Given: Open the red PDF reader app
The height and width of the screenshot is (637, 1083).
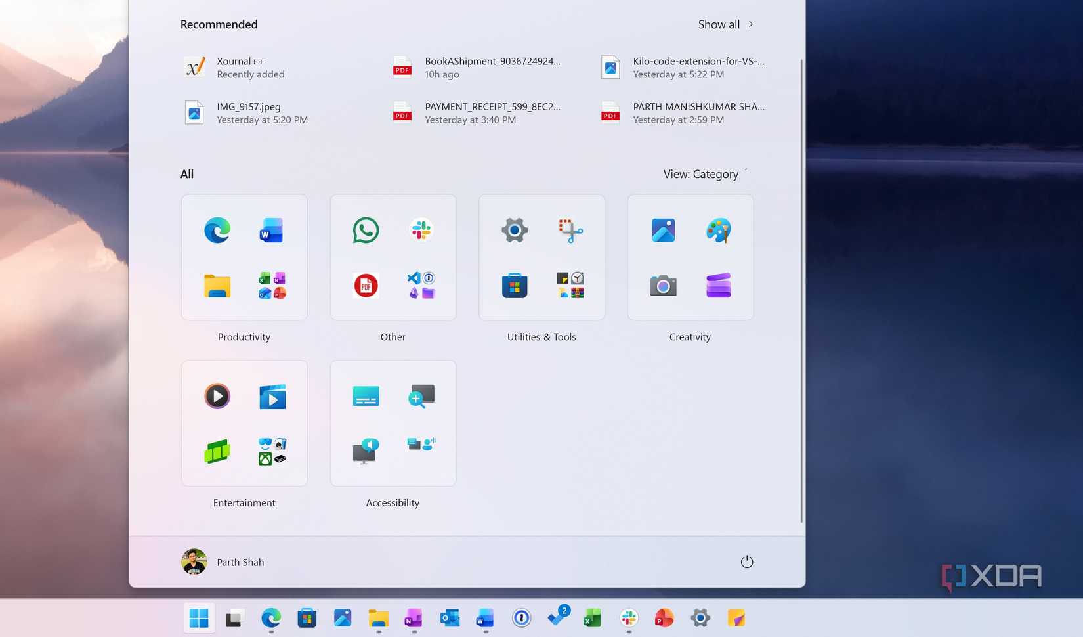Looking at the screenshot, I should pos(366,286).
